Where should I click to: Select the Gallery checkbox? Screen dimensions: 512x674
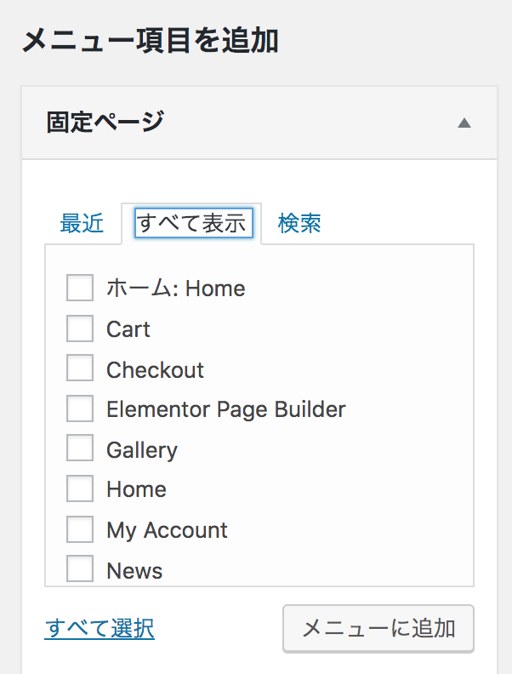click(80, 449)
